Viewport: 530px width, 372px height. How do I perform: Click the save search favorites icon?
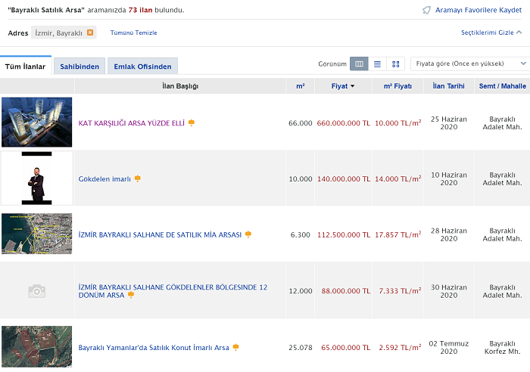[x=426, y=10]
